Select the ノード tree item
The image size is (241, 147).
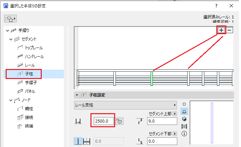tap(26, 100)
